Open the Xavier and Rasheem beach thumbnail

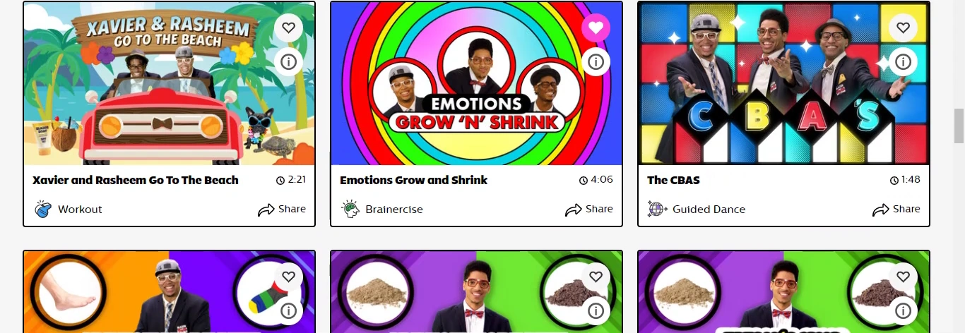(x=170, y=83)
